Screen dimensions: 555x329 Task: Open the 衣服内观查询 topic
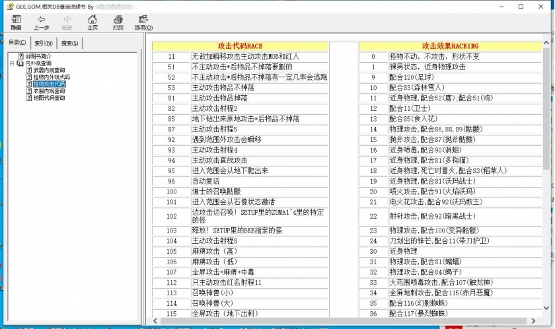pos(49,91)
